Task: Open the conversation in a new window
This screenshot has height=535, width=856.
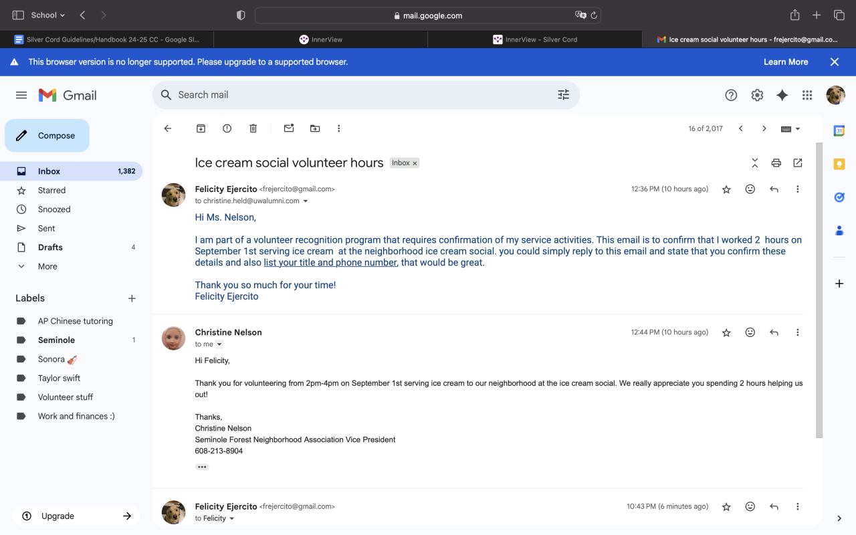Action: 798,163
